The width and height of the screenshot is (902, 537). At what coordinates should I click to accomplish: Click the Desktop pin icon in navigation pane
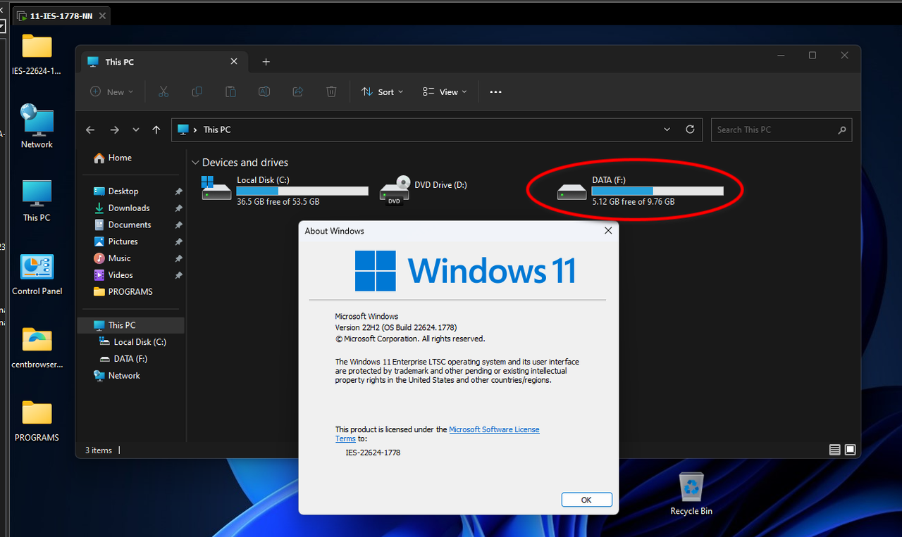coord(178,191)
